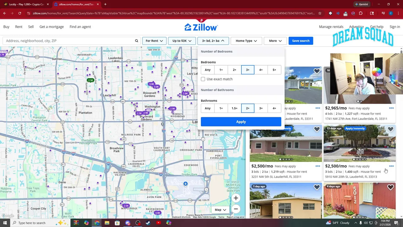
Task: Click the Gemini button in Chrome
Action: tap(361, 4)
